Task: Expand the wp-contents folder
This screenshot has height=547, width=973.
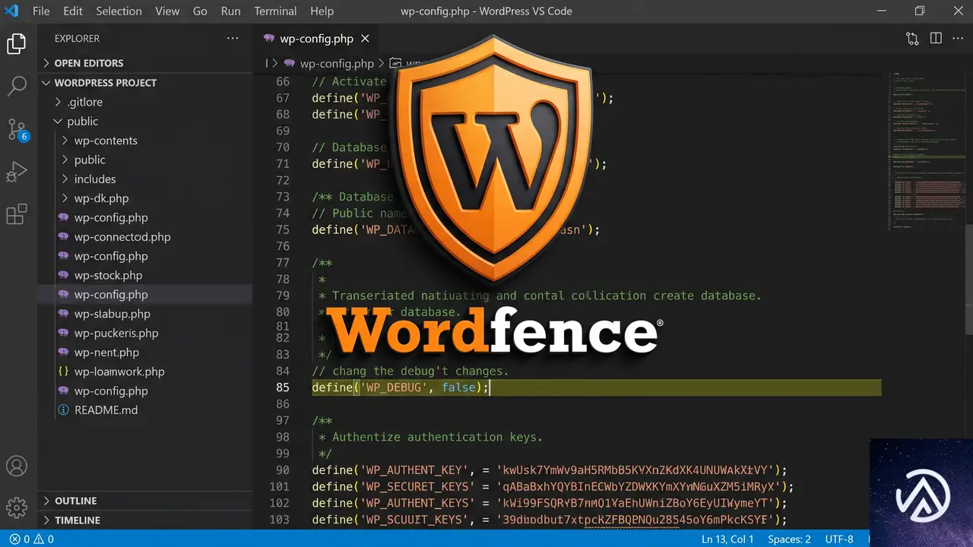Action: [145, 141]
